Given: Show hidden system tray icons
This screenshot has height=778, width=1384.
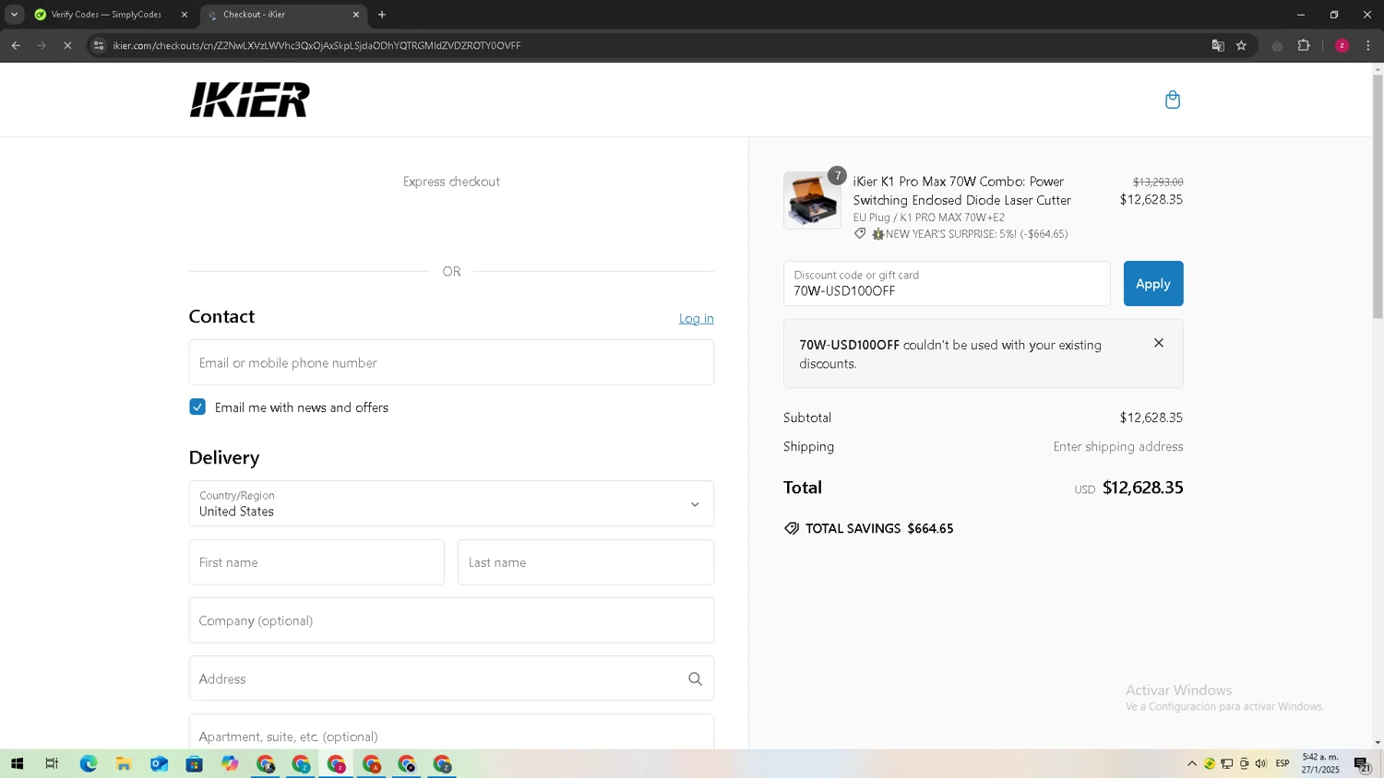Looking at the screenshot, I should (x=1191, y=764).
